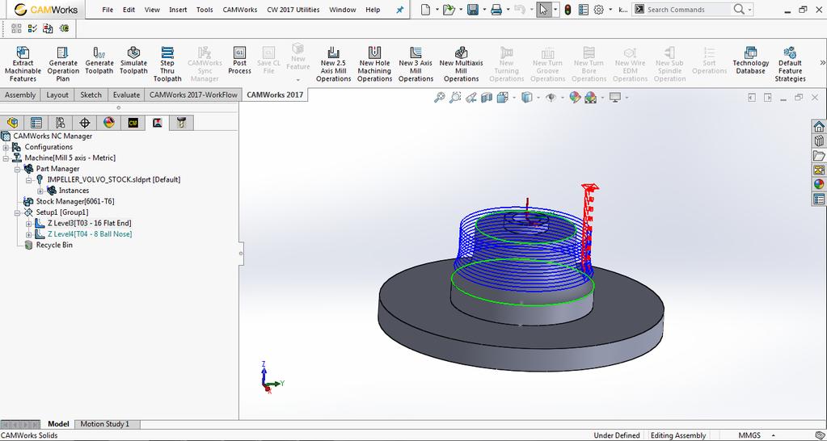
Task: Click the Print icon
Action: point(496,10)
